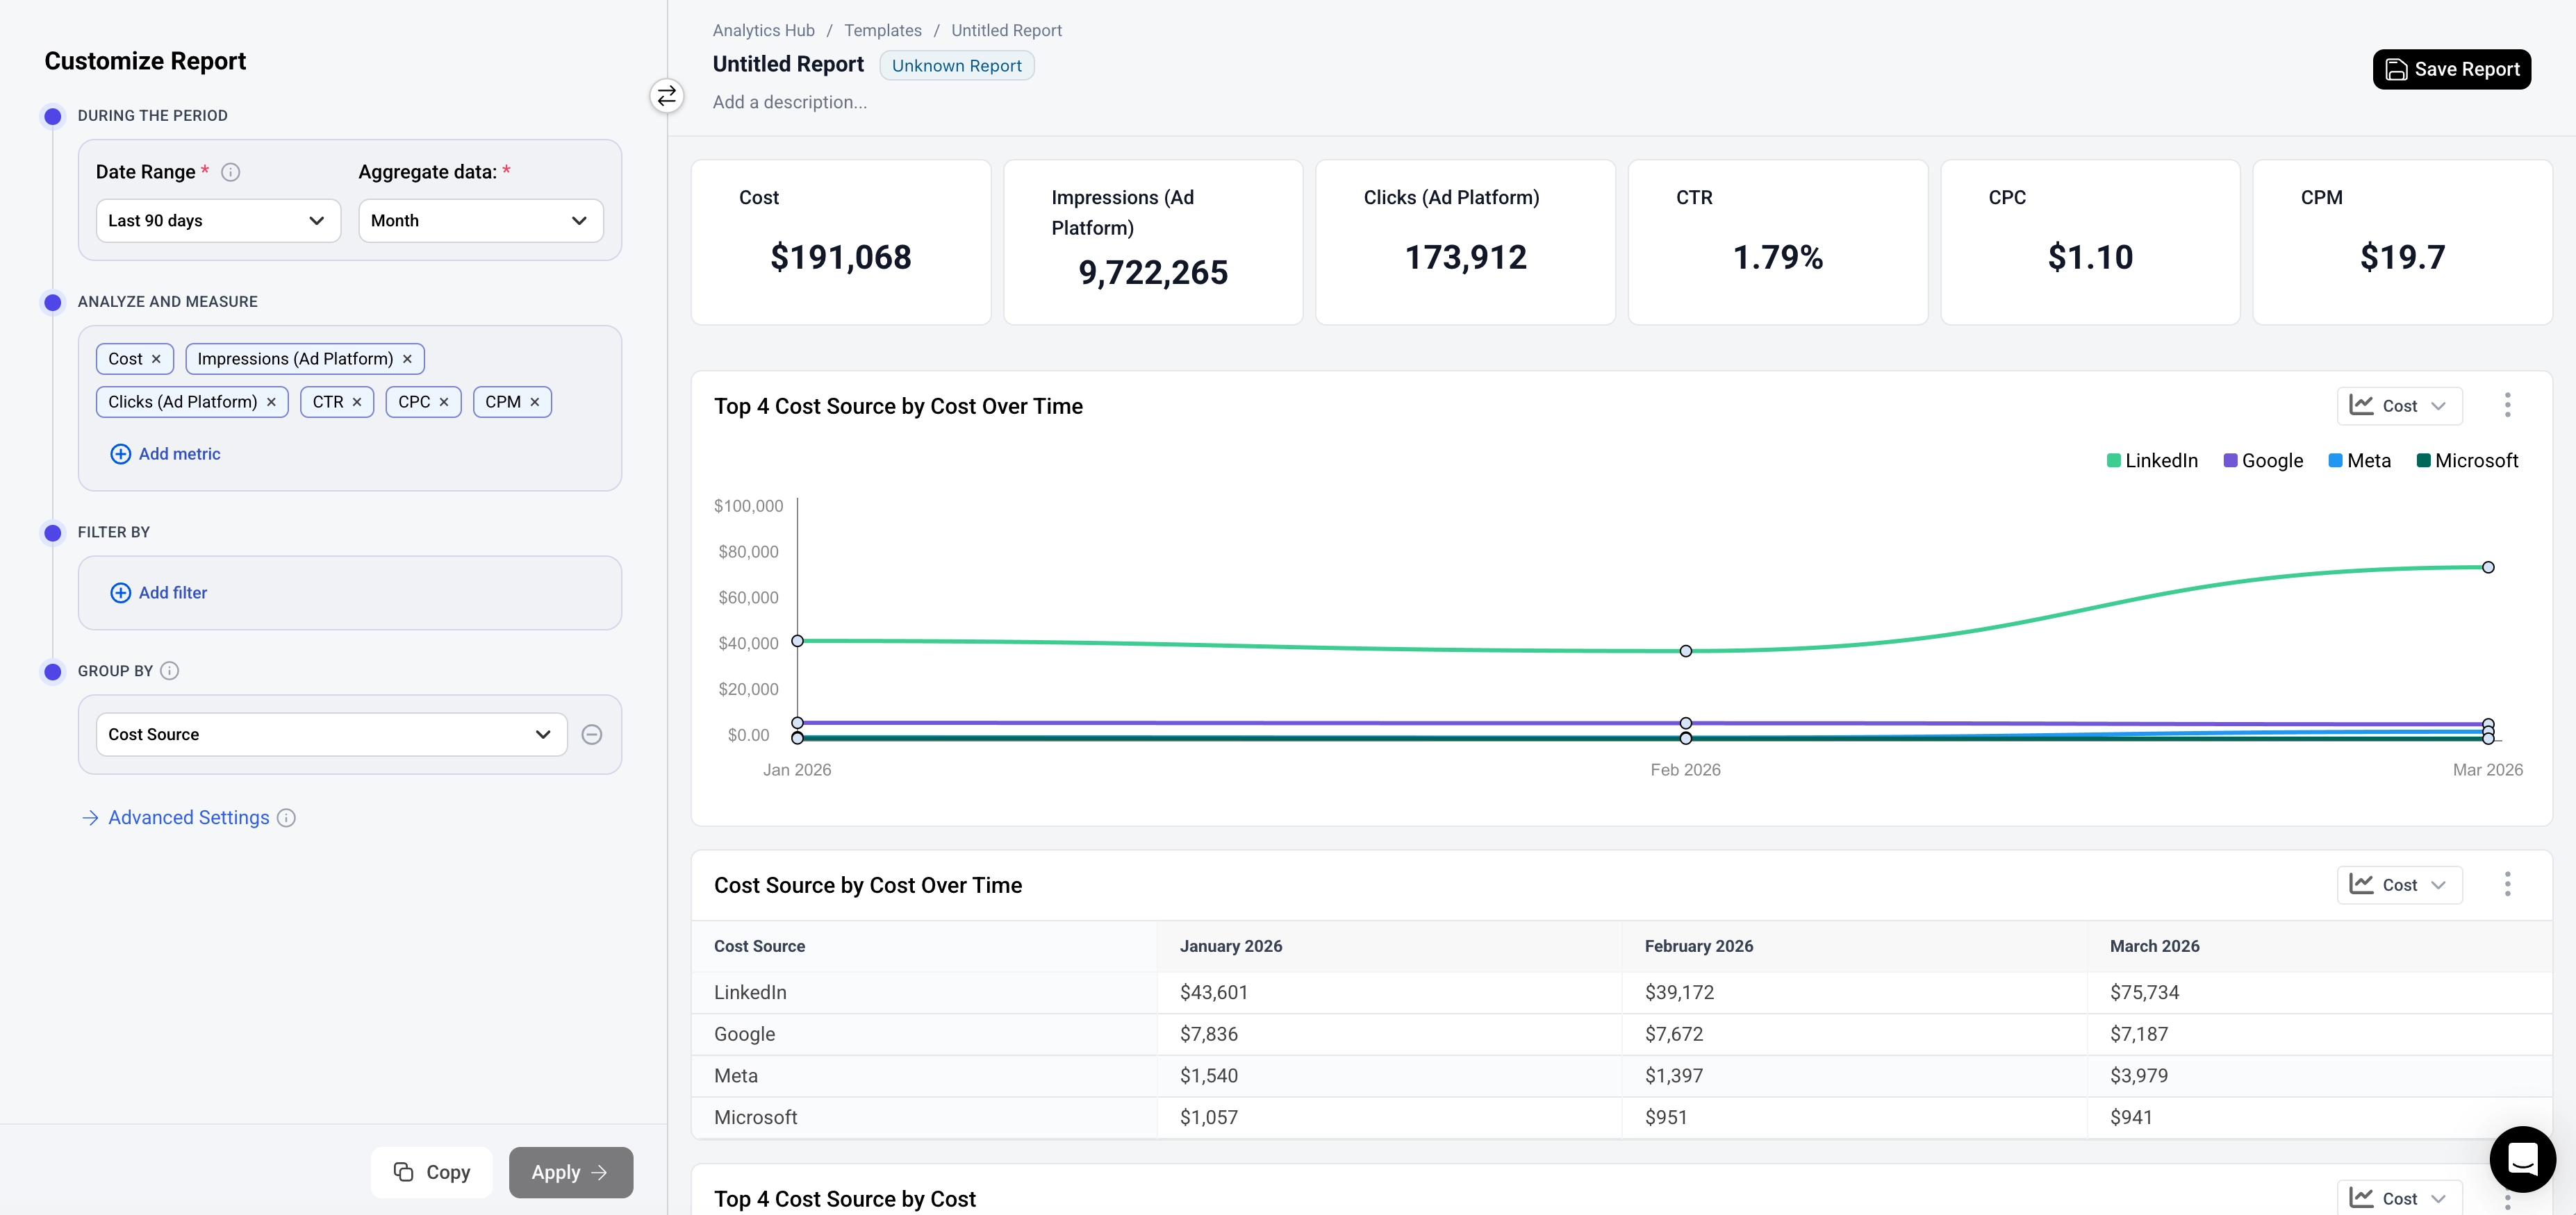Image resolution: width=2576 pixels, height=1215 pixels.
Task: Click the panel swap arrows icon
Action: (667, 96)
